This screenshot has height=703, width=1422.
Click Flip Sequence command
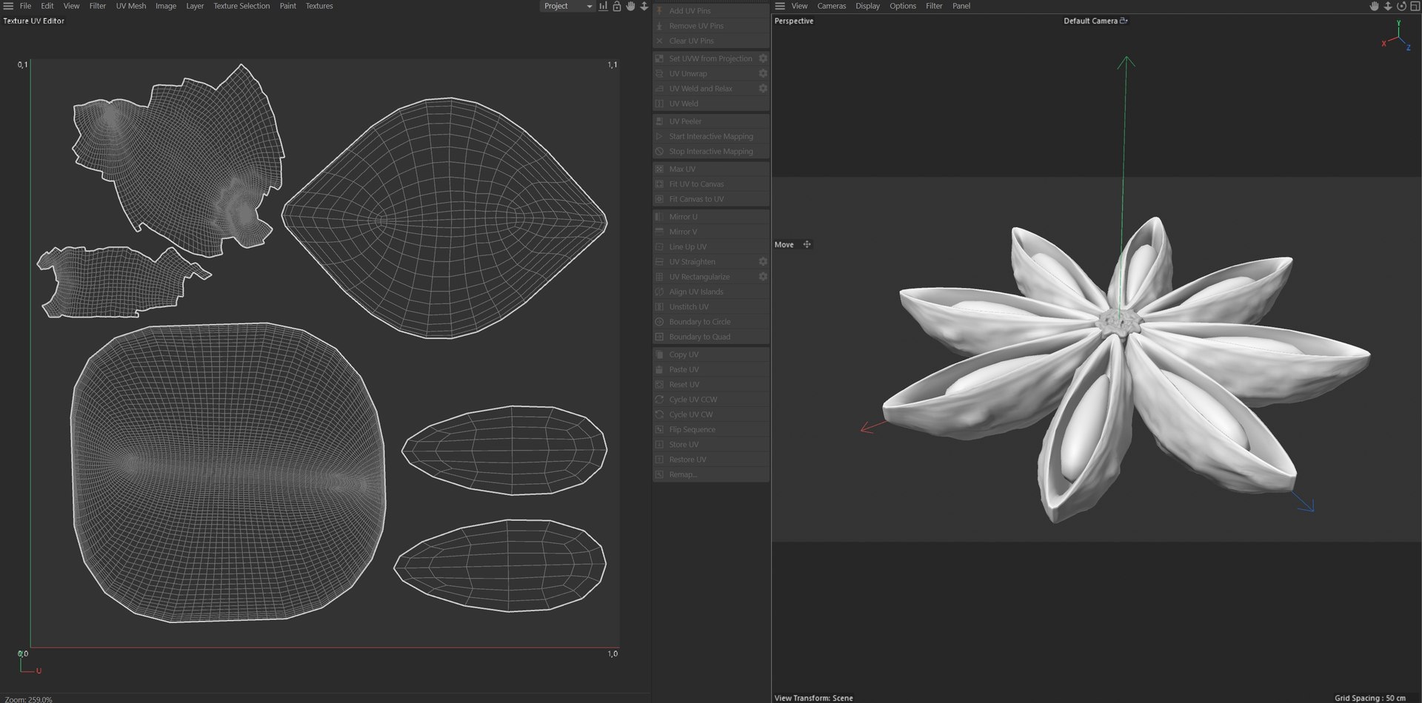(711, 429)
